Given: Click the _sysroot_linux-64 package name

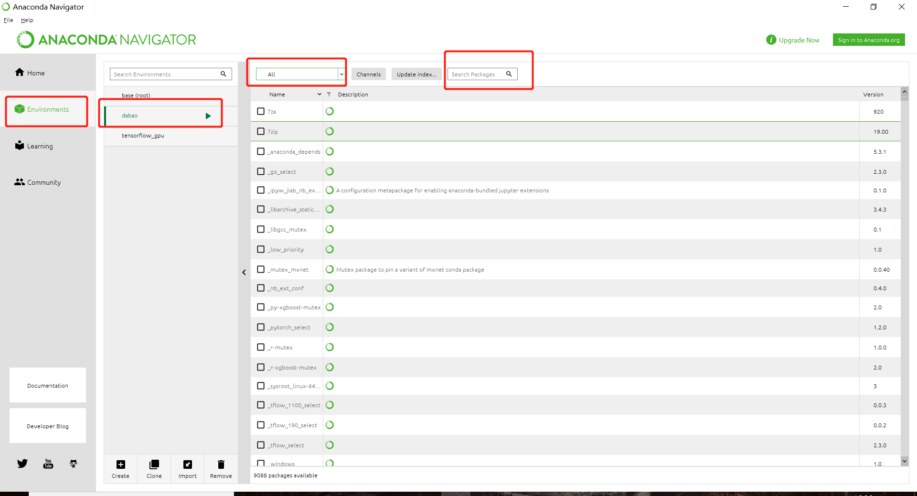Looking at the screenshot, I should tap(294, 386).
